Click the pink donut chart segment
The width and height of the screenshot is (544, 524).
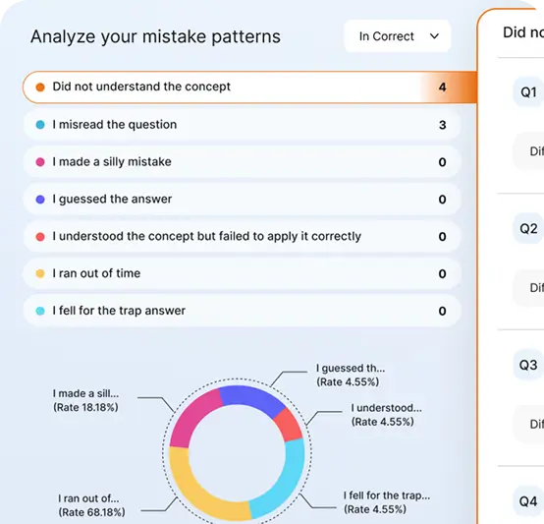[x=192, y=419]
